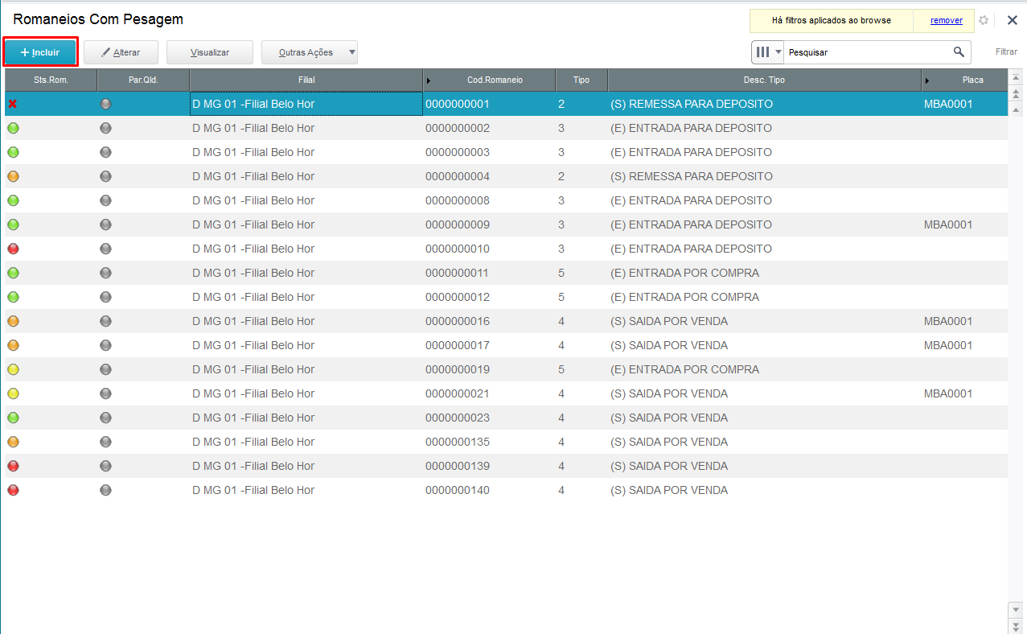Click gray Par.Qld. icon of romaneio 0000000001
This screenshot has width=1027, height=634.
[105, 104]
